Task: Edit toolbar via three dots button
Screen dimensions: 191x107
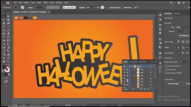Action: coord(6,86)
